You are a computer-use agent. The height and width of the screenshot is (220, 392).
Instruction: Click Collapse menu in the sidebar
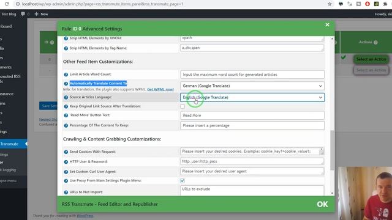(x=8, y=181)
